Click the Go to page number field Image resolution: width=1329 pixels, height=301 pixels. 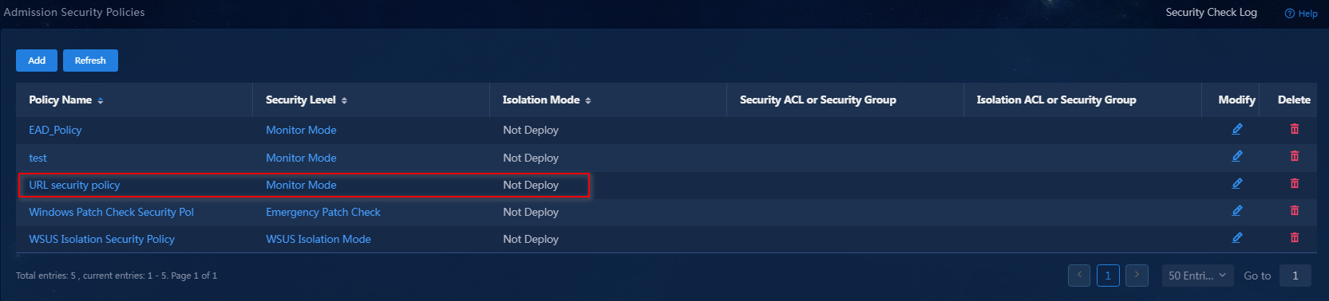(1295, 276)
